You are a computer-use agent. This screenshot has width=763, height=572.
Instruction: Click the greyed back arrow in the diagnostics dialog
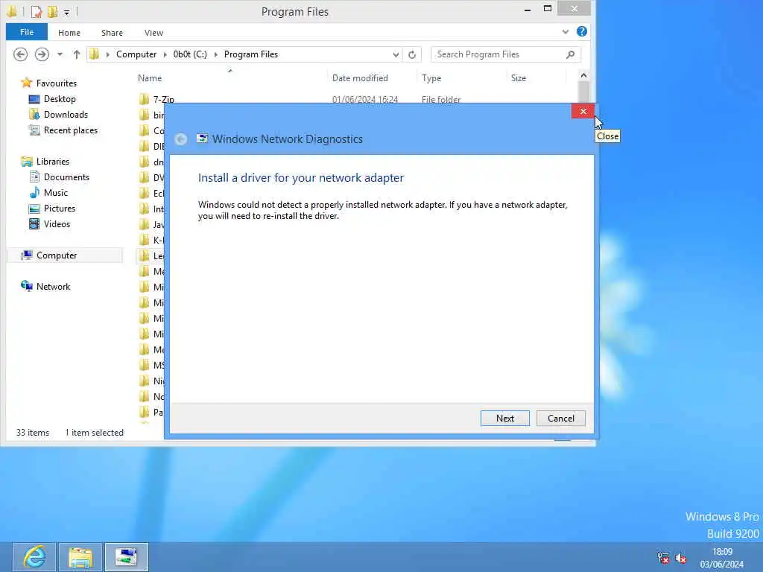[180, 139]
